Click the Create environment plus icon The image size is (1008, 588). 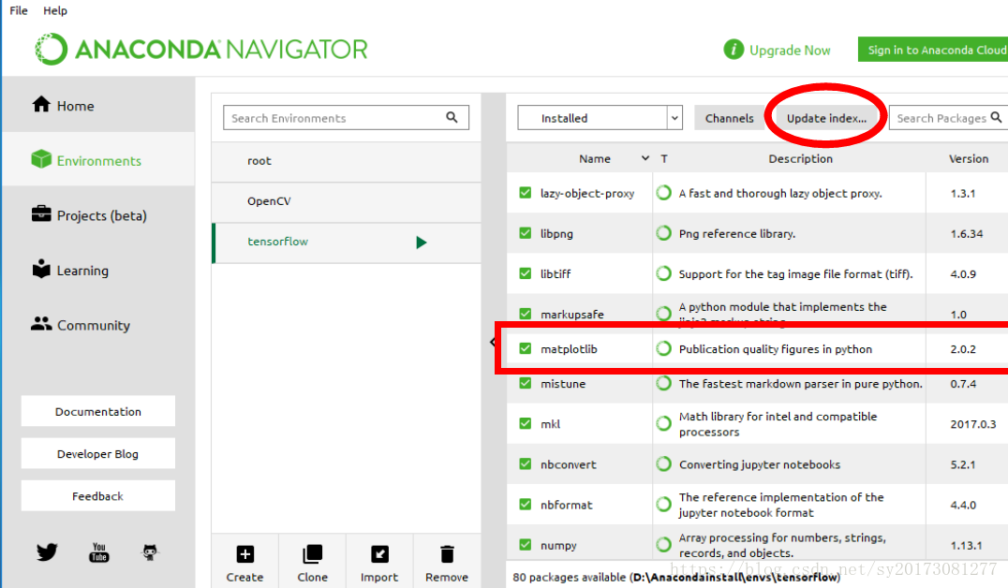pyautogui.click(x=245, y=554)
